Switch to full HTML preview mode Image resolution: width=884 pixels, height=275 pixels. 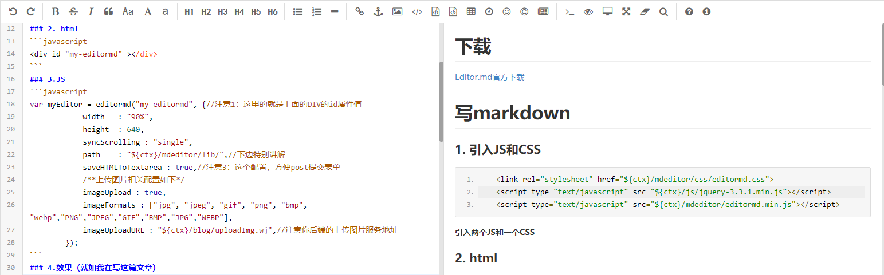pos(608,11)
